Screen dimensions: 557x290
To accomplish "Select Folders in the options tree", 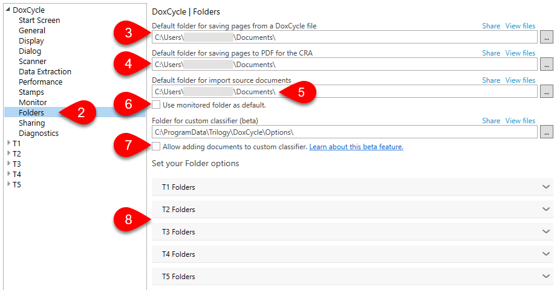I will point(31,112).
